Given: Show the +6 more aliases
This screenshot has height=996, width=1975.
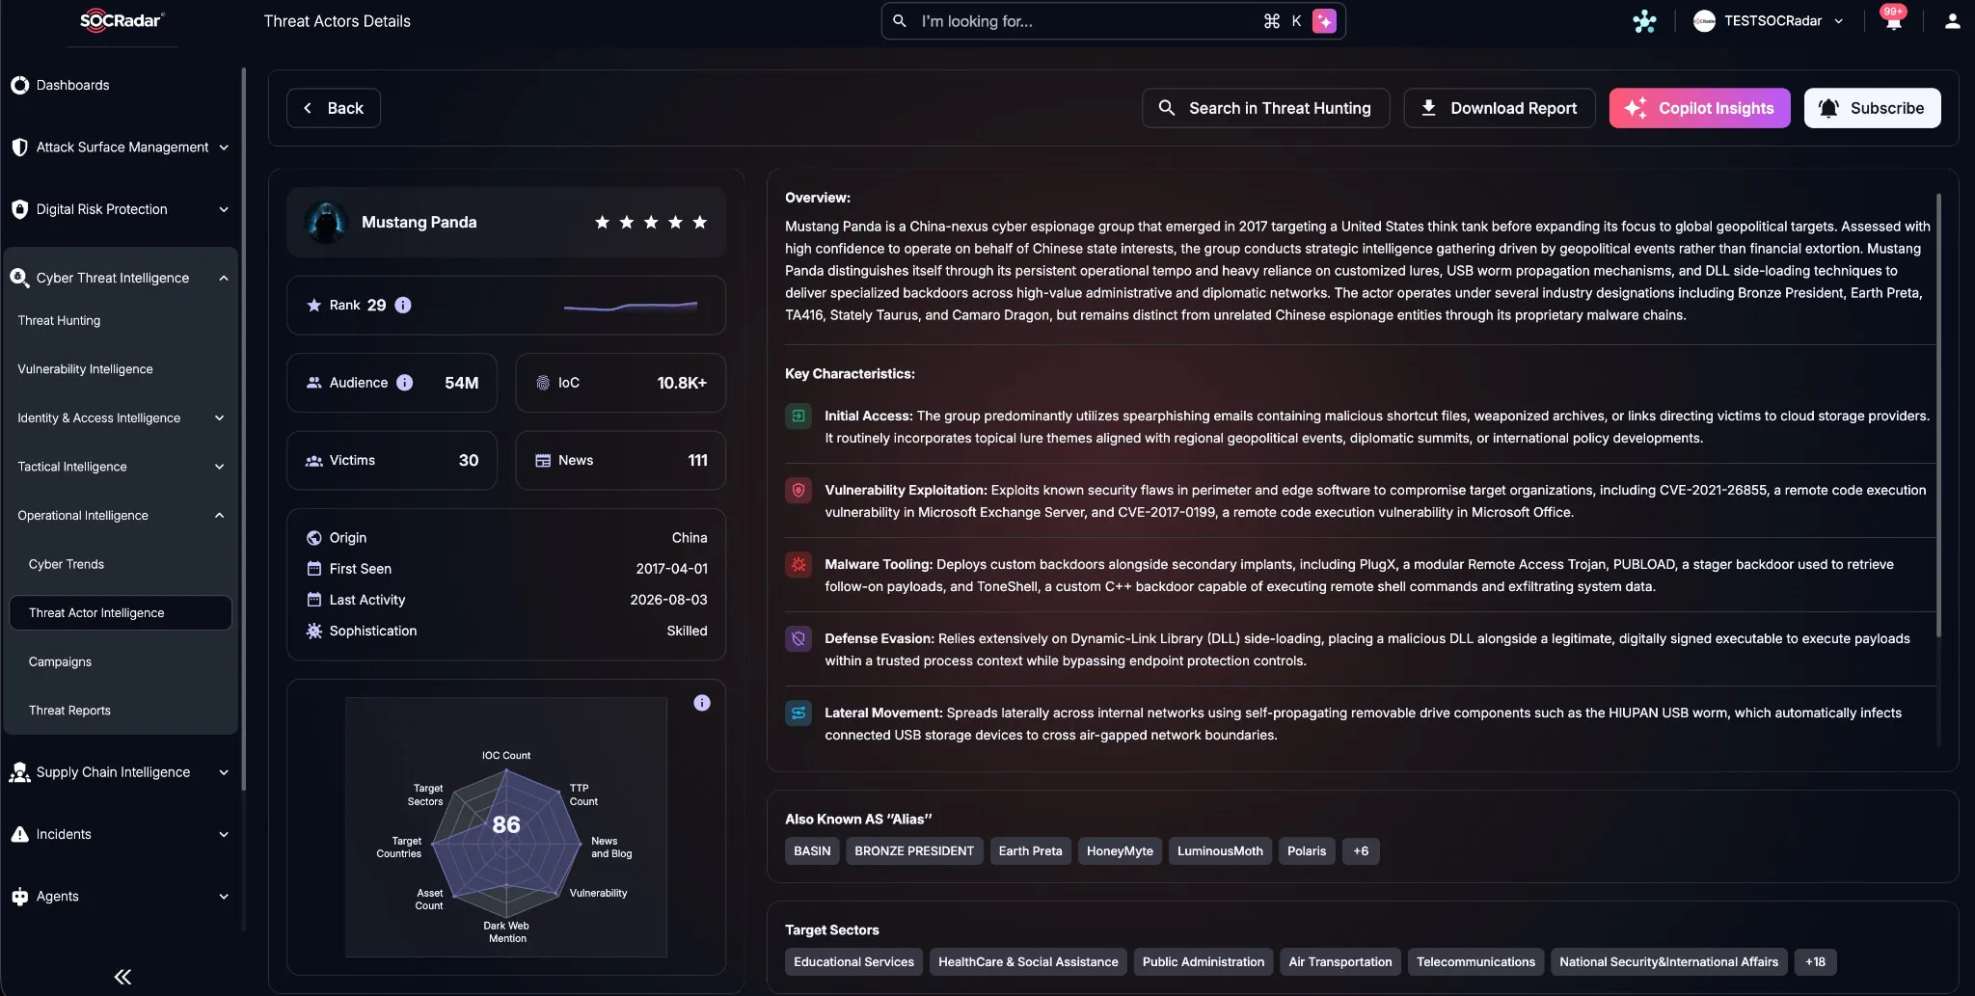Looking at the screenshot, I should pyautogui.click(x=1361, y=851).
